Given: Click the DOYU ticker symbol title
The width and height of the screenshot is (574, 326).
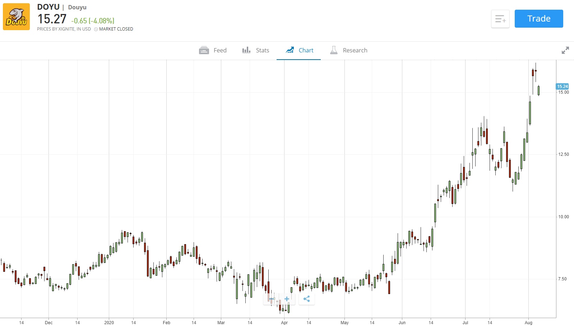Looking at the screenshot, I should [48, 7].
